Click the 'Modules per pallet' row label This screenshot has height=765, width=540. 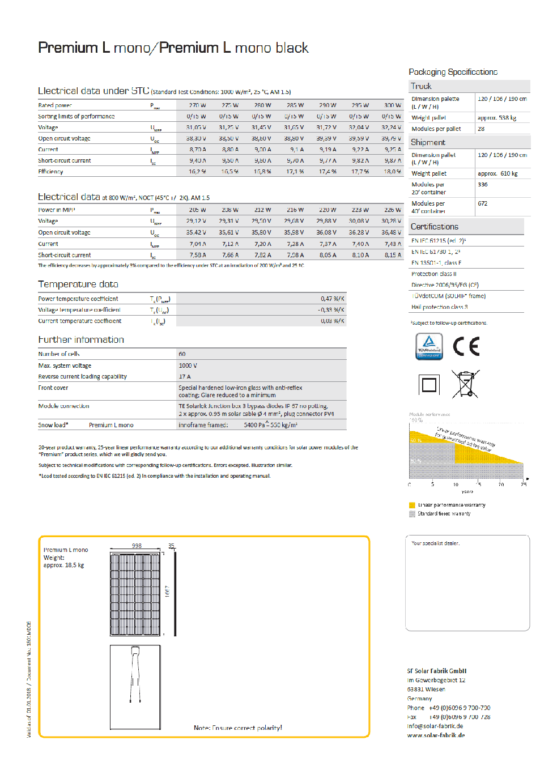point(436,129)
